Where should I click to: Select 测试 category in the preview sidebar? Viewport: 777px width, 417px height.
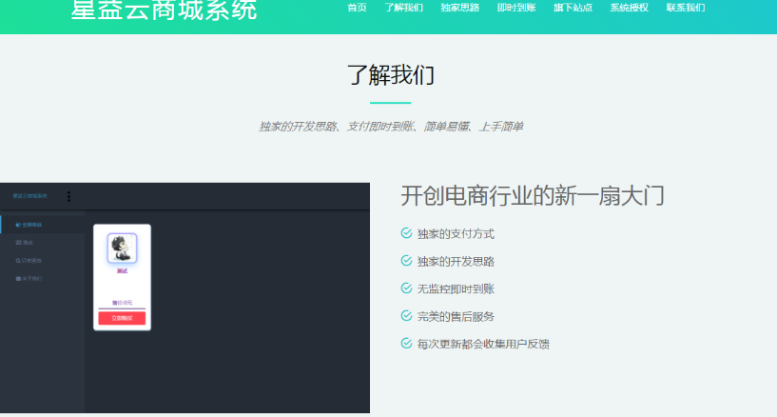25,243
